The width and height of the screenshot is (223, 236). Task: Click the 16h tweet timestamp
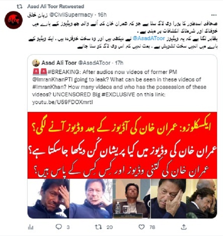pyautogui.click(x=102, y=15)
